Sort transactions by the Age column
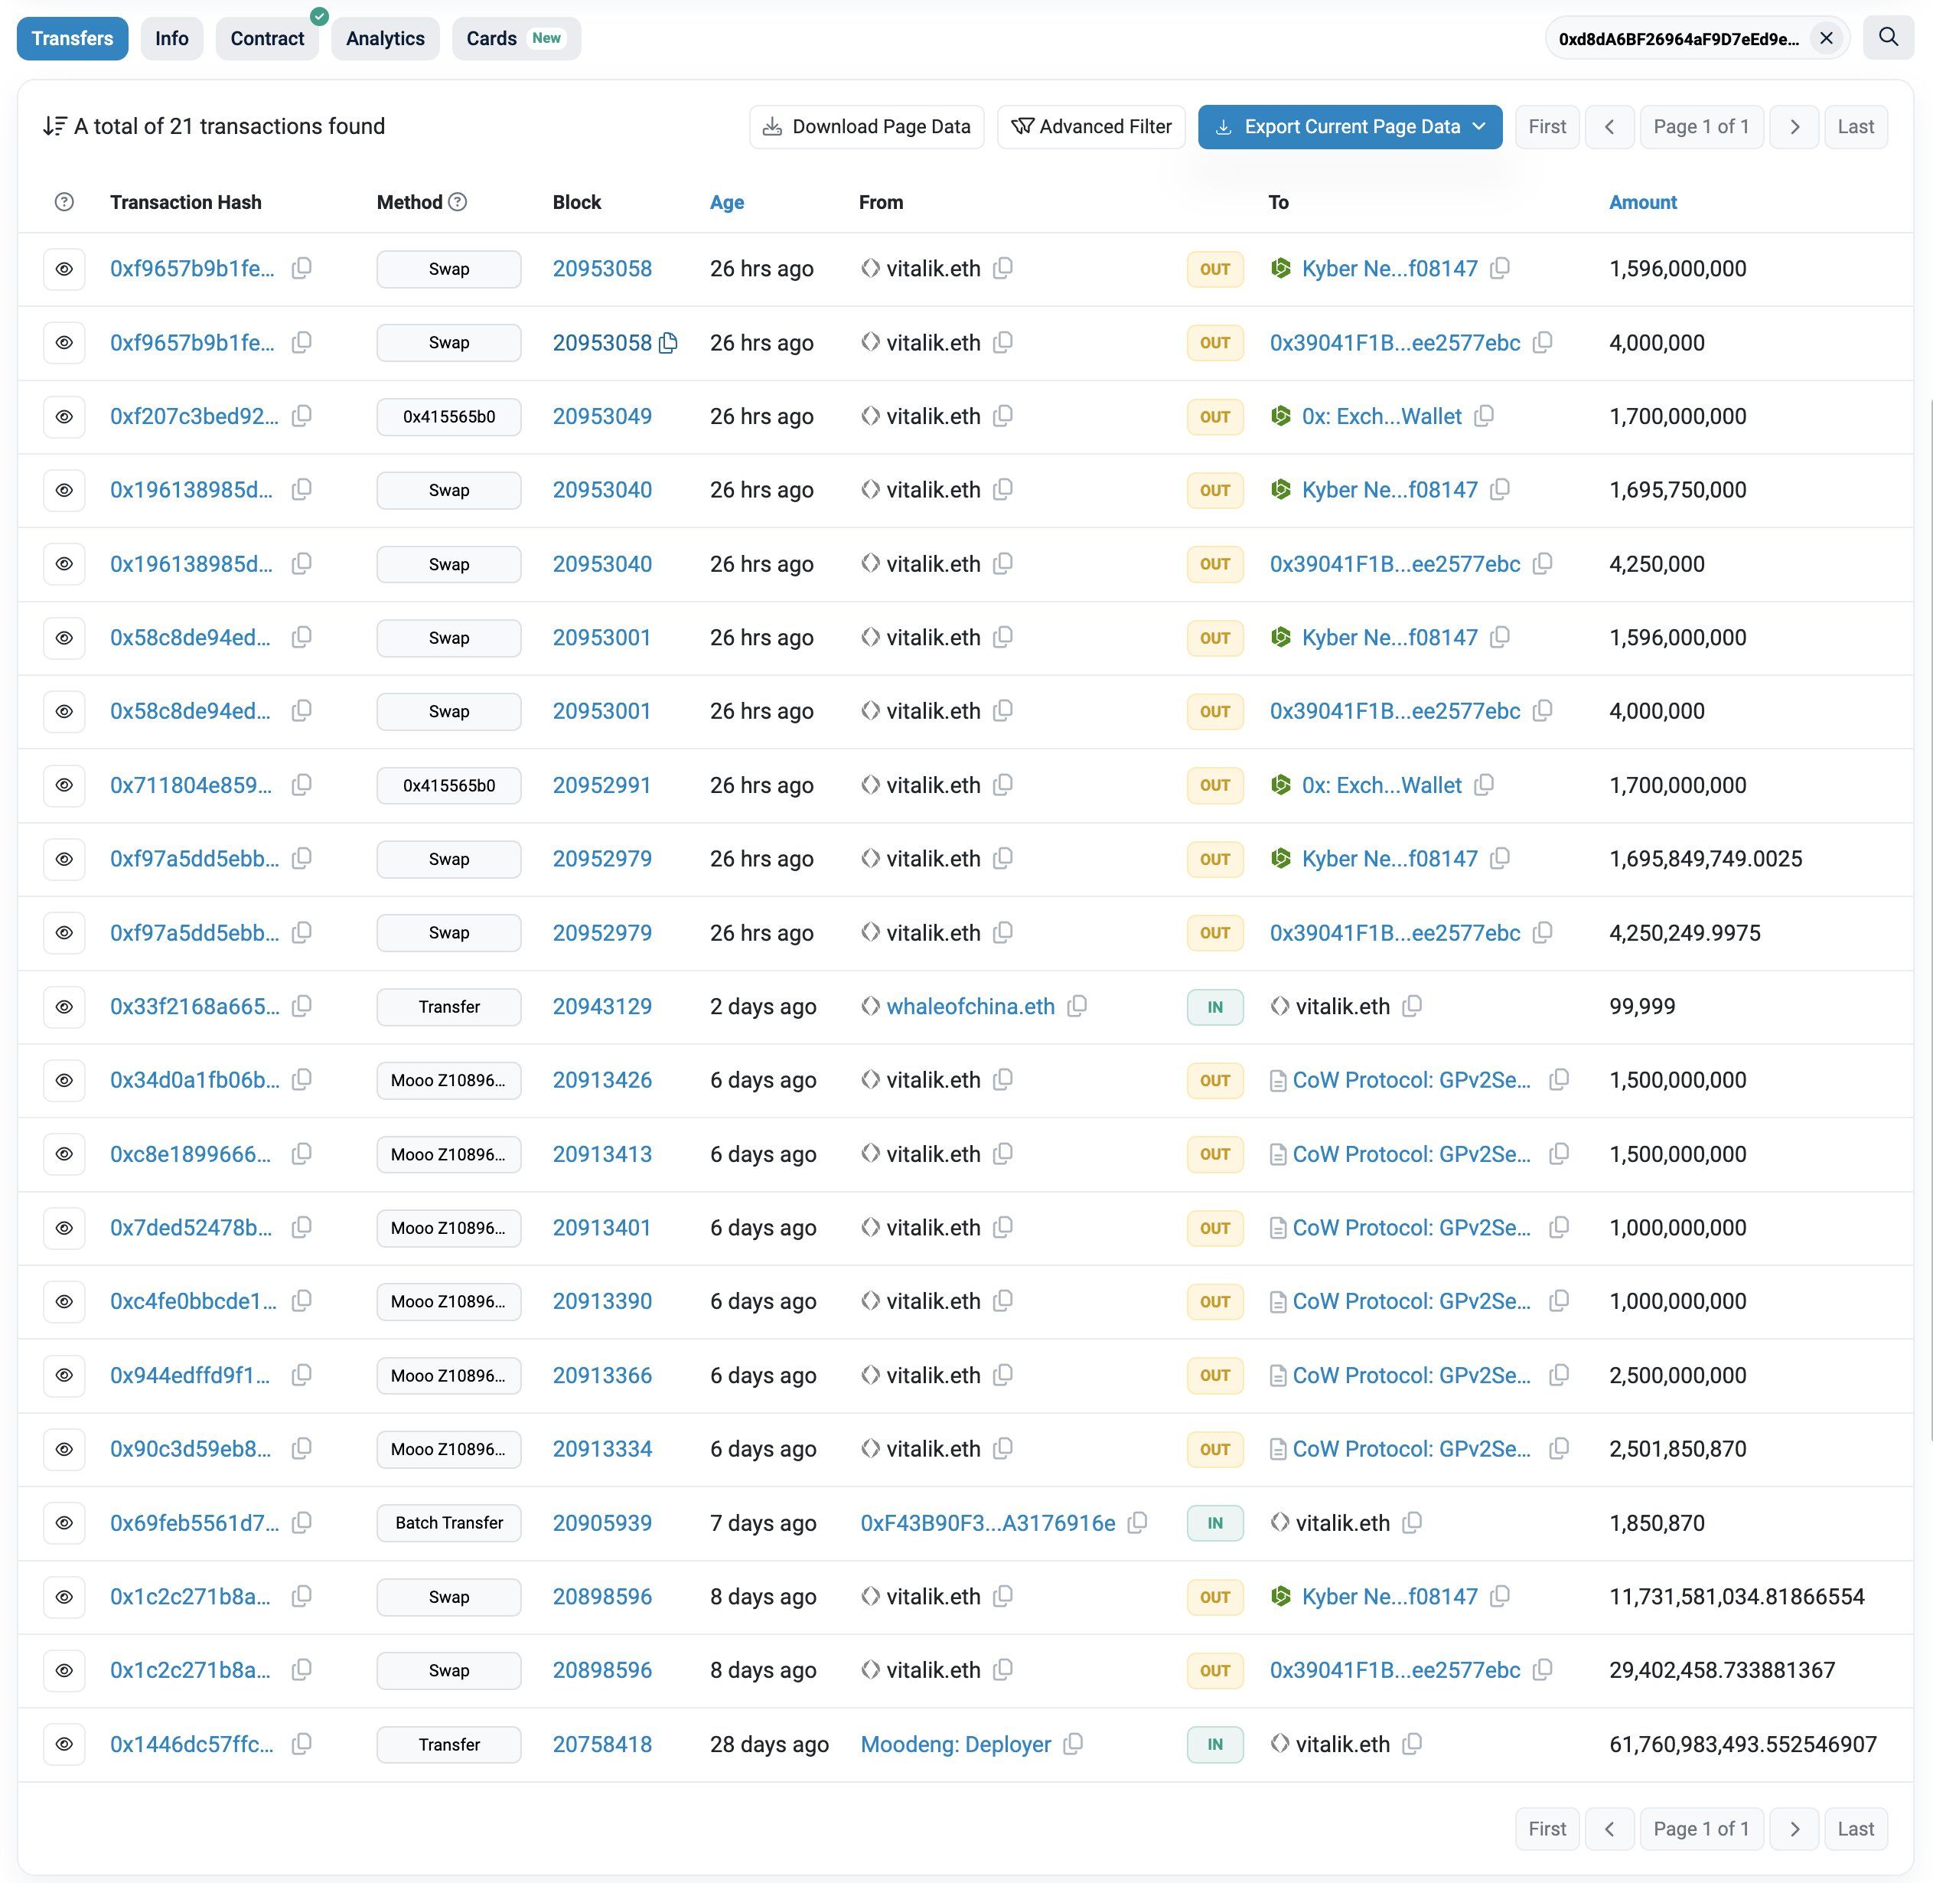This screenshot has height=1883, width=1933. (x=727, y=202)
